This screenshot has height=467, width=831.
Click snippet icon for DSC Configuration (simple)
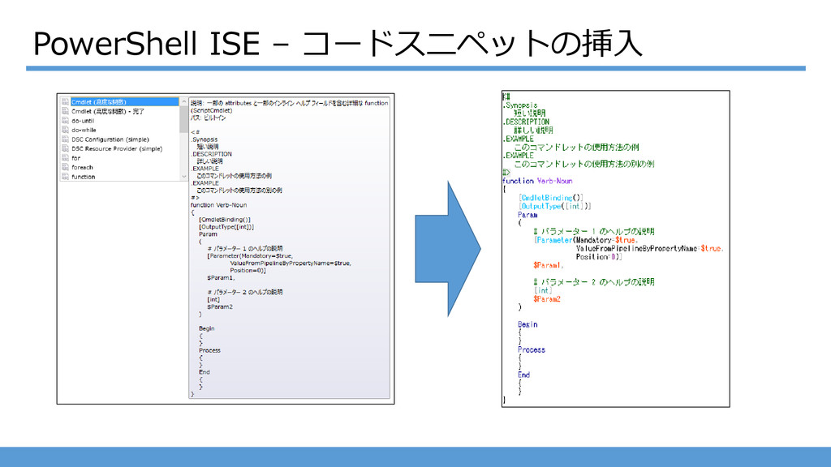(65, 139)
